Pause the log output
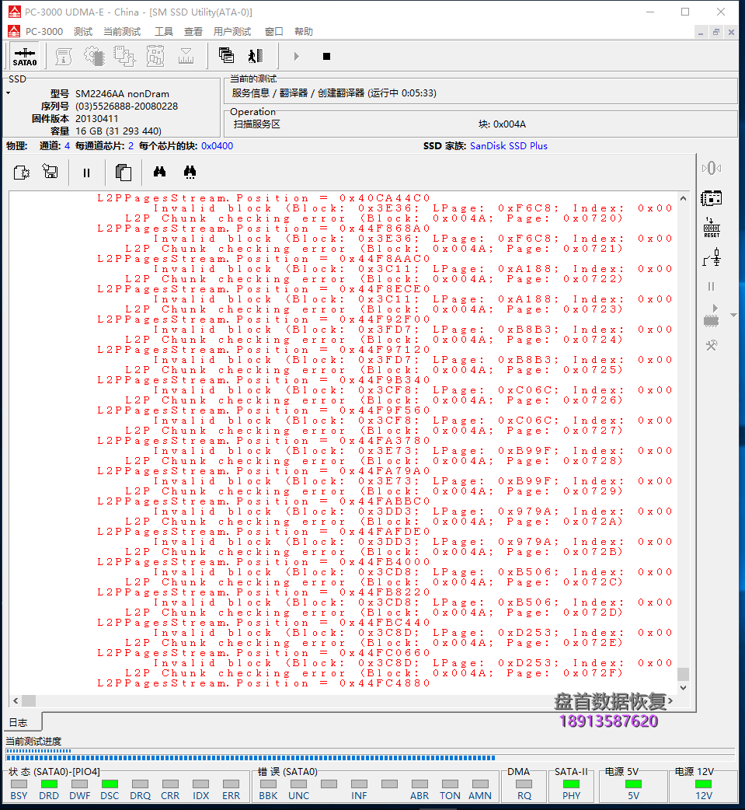 (x=87, y=173)
